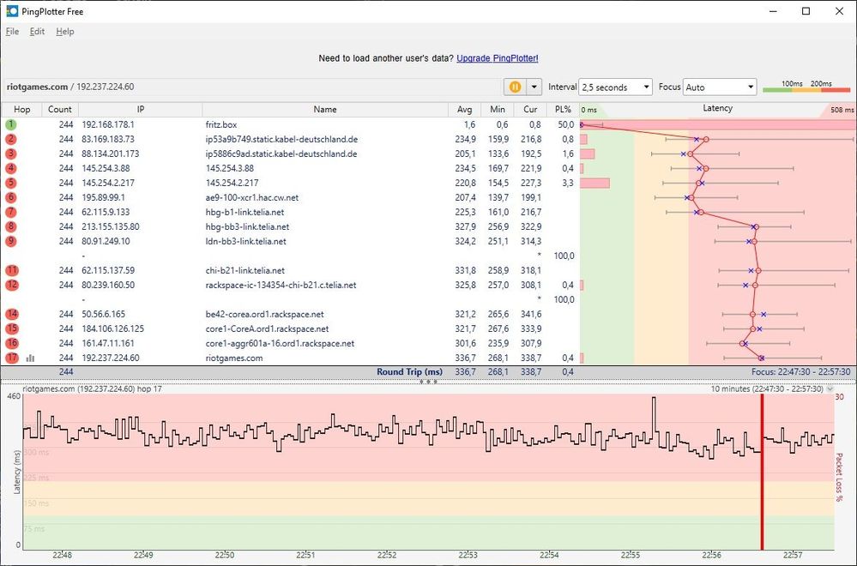The height and width of the screenshot is (566, 857).
Task: Select hop 12 red circle icon
Action: [x=11, y=285]
